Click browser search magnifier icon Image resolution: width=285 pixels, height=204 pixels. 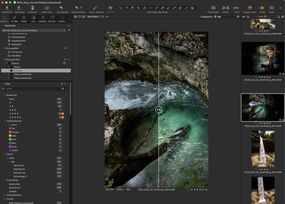pos(279,17)
